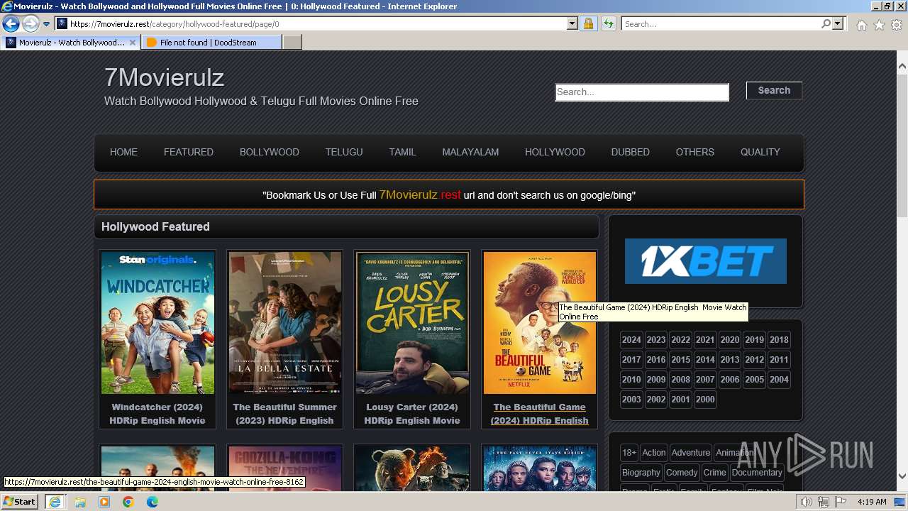
Task: Select the Documentary genre tag
Action: 757,473
